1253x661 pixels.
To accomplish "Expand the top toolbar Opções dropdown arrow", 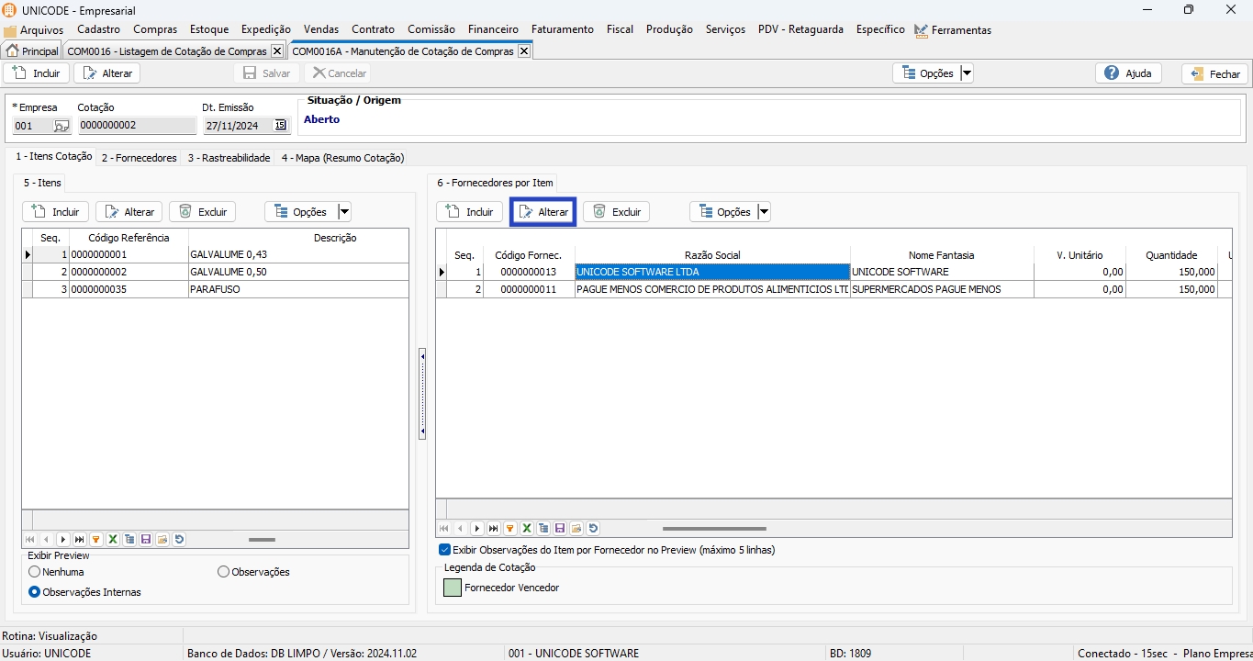I will (967, 73).
